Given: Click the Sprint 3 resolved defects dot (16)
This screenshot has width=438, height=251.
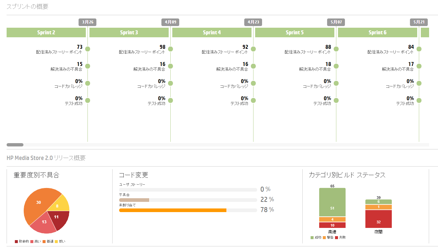Looking at the screenshot, I should (170, 66).
